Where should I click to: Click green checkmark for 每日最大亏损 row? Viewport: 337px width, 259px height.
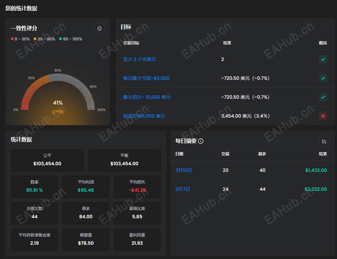323,78
